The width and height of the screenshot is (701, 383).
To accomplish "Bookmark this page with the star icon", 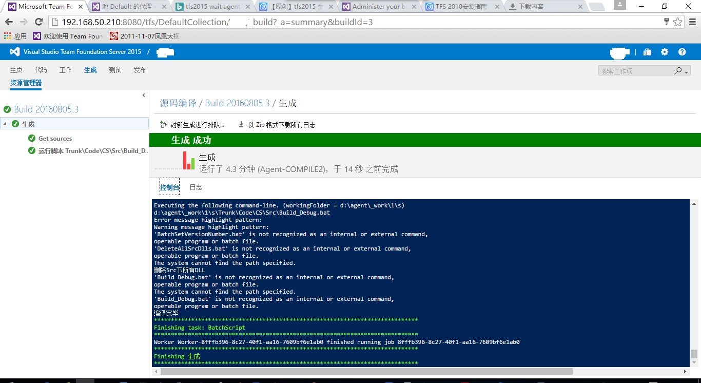I will coord(678,22).
